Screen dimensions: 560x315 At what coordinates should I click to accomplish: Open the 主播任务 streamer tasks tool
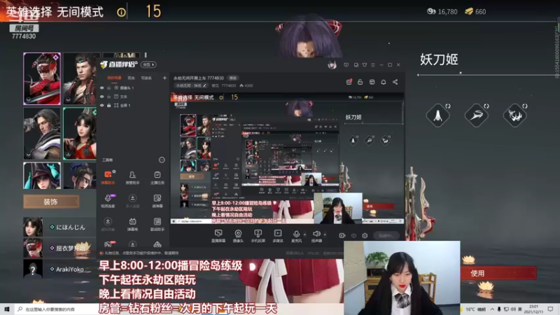[157, 177]
